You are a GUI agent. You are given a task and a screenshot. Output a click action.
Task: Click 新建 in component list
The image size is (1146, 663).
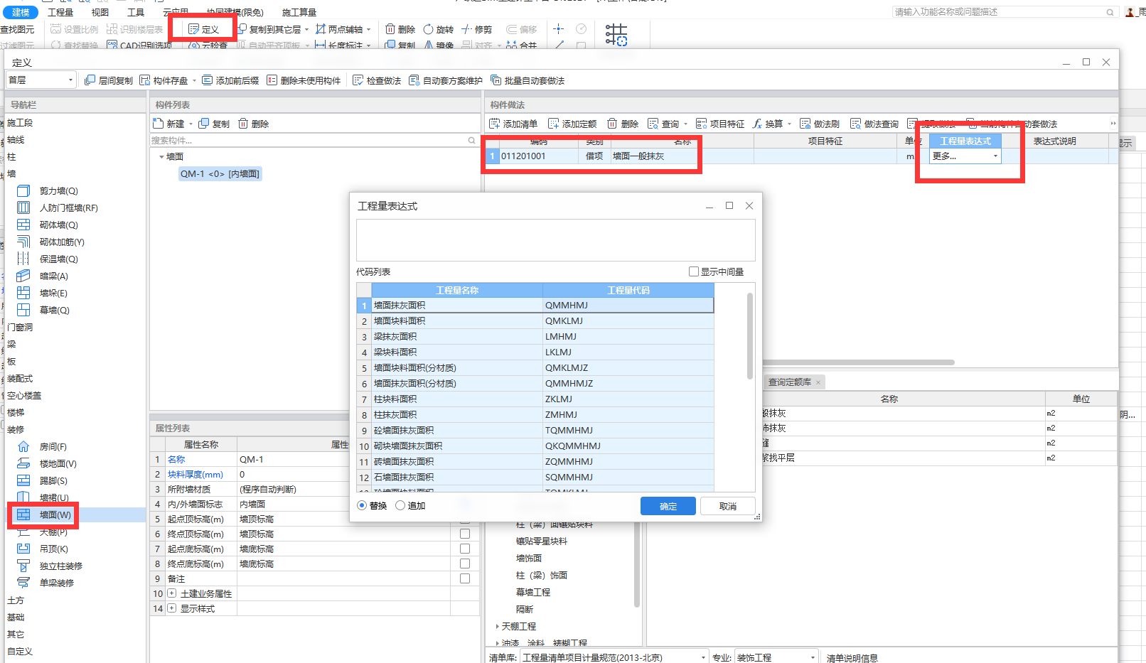tap(169, 124)
